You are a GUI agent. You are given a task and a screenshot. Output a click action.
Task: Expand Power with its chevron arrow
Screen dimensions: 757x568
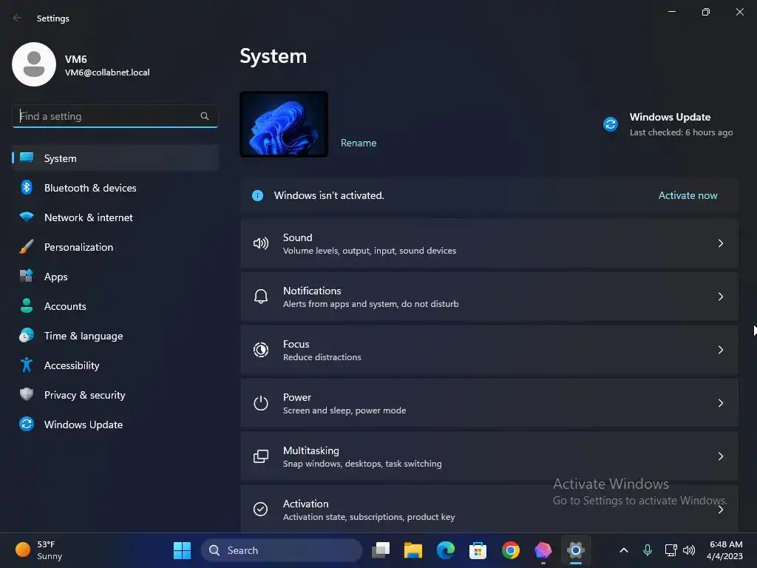[720, 403]
